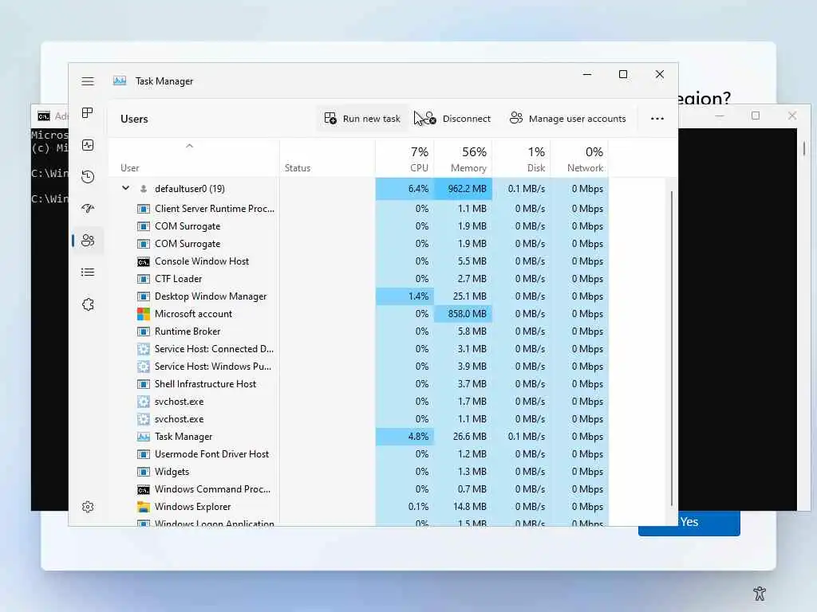Click the Task Manager vertical scrollbar

click(672, 348)
